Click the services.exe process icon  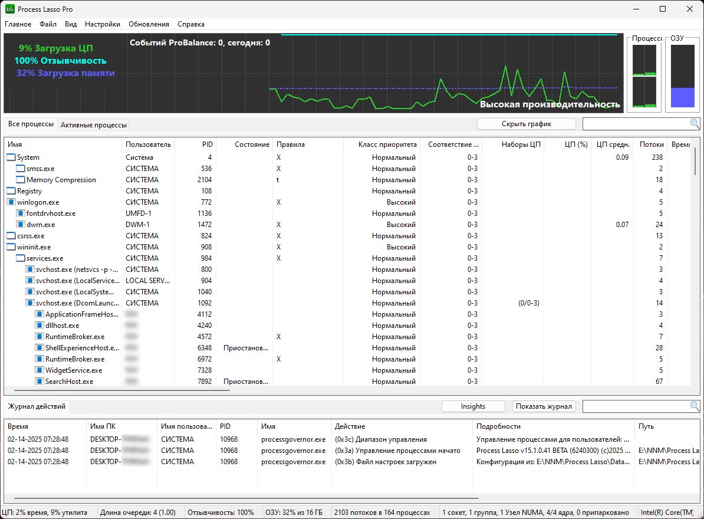(21, 258)
